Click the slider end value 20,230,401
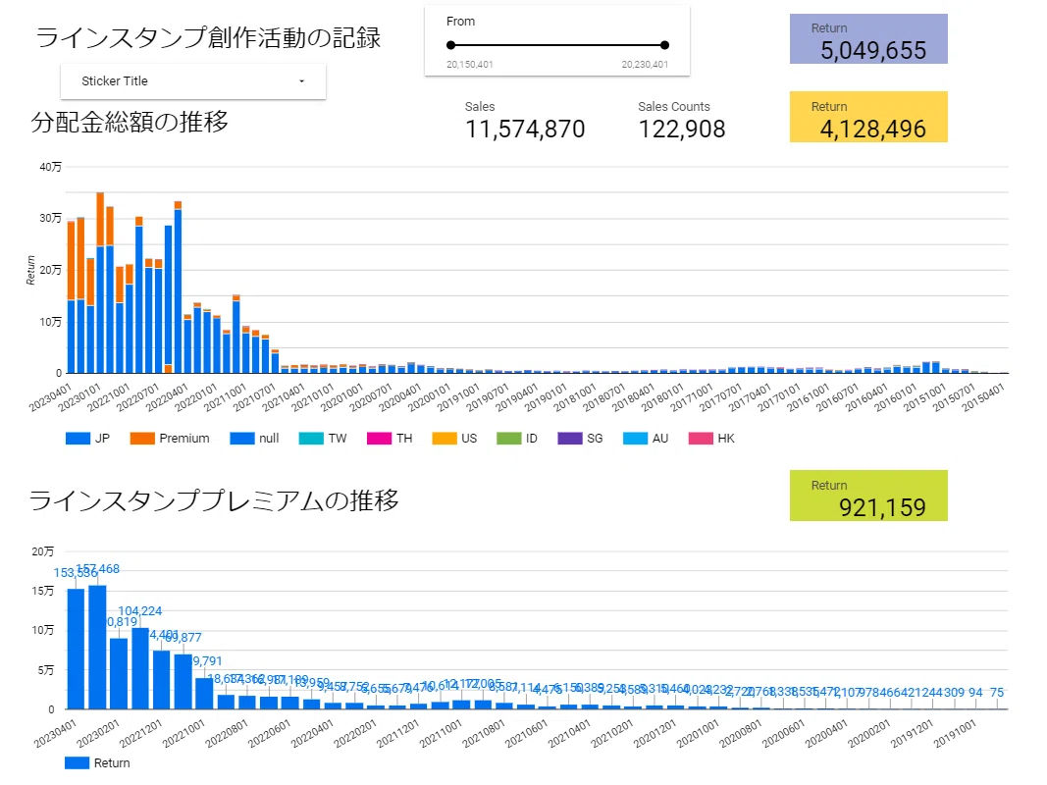The image size is (1047, 785). (x=645, y=65)
